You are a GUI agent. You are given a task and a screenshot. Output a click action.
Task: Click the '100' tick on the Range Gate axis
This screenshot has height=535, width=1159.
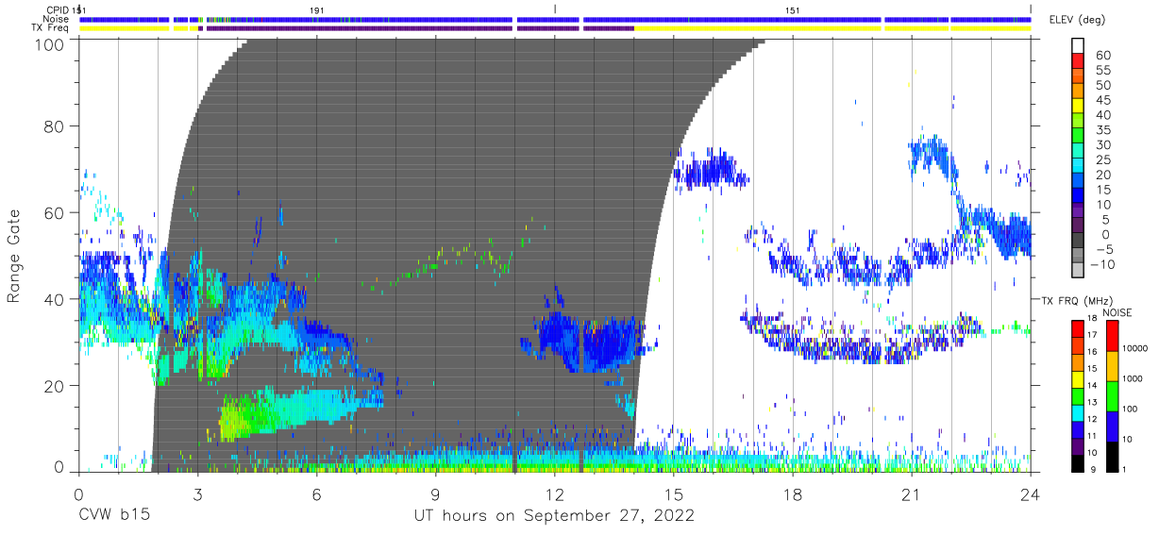pos(51,44)
